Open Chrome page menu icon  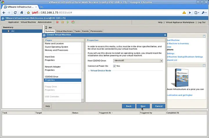pyautogui.click(x=197, y=13)
